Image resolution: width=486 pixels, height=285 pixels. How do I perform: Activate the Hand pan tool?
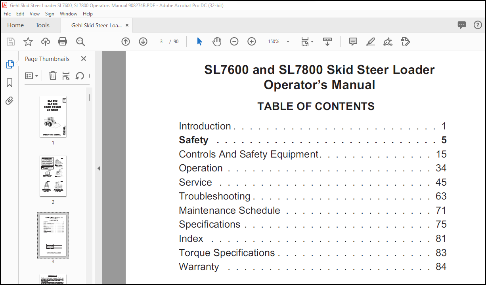[216, 42]
